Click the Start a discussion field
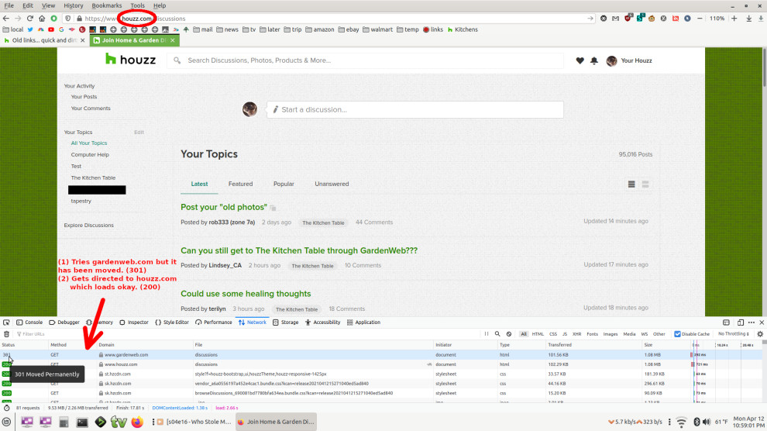767x431 pixels. click(414, 109)
